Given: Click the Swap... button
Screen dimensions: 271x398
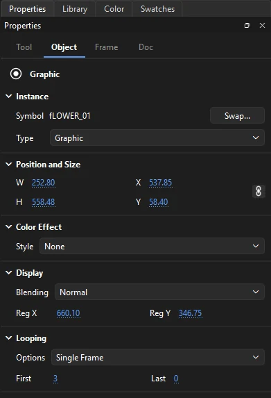Looking at the screenshot, I should click(237, 116).
